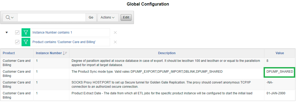
Task: Click the search text field
Action: [x=51, y=17]
